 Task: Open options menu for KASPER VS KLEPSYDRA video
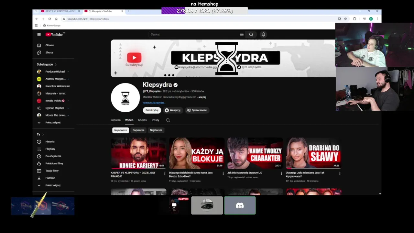165,173
